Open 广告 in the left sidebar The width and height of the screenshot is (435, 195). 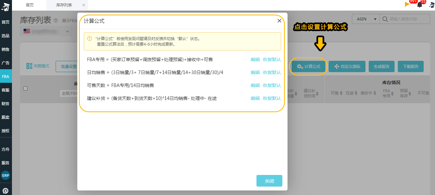(6, 63)
